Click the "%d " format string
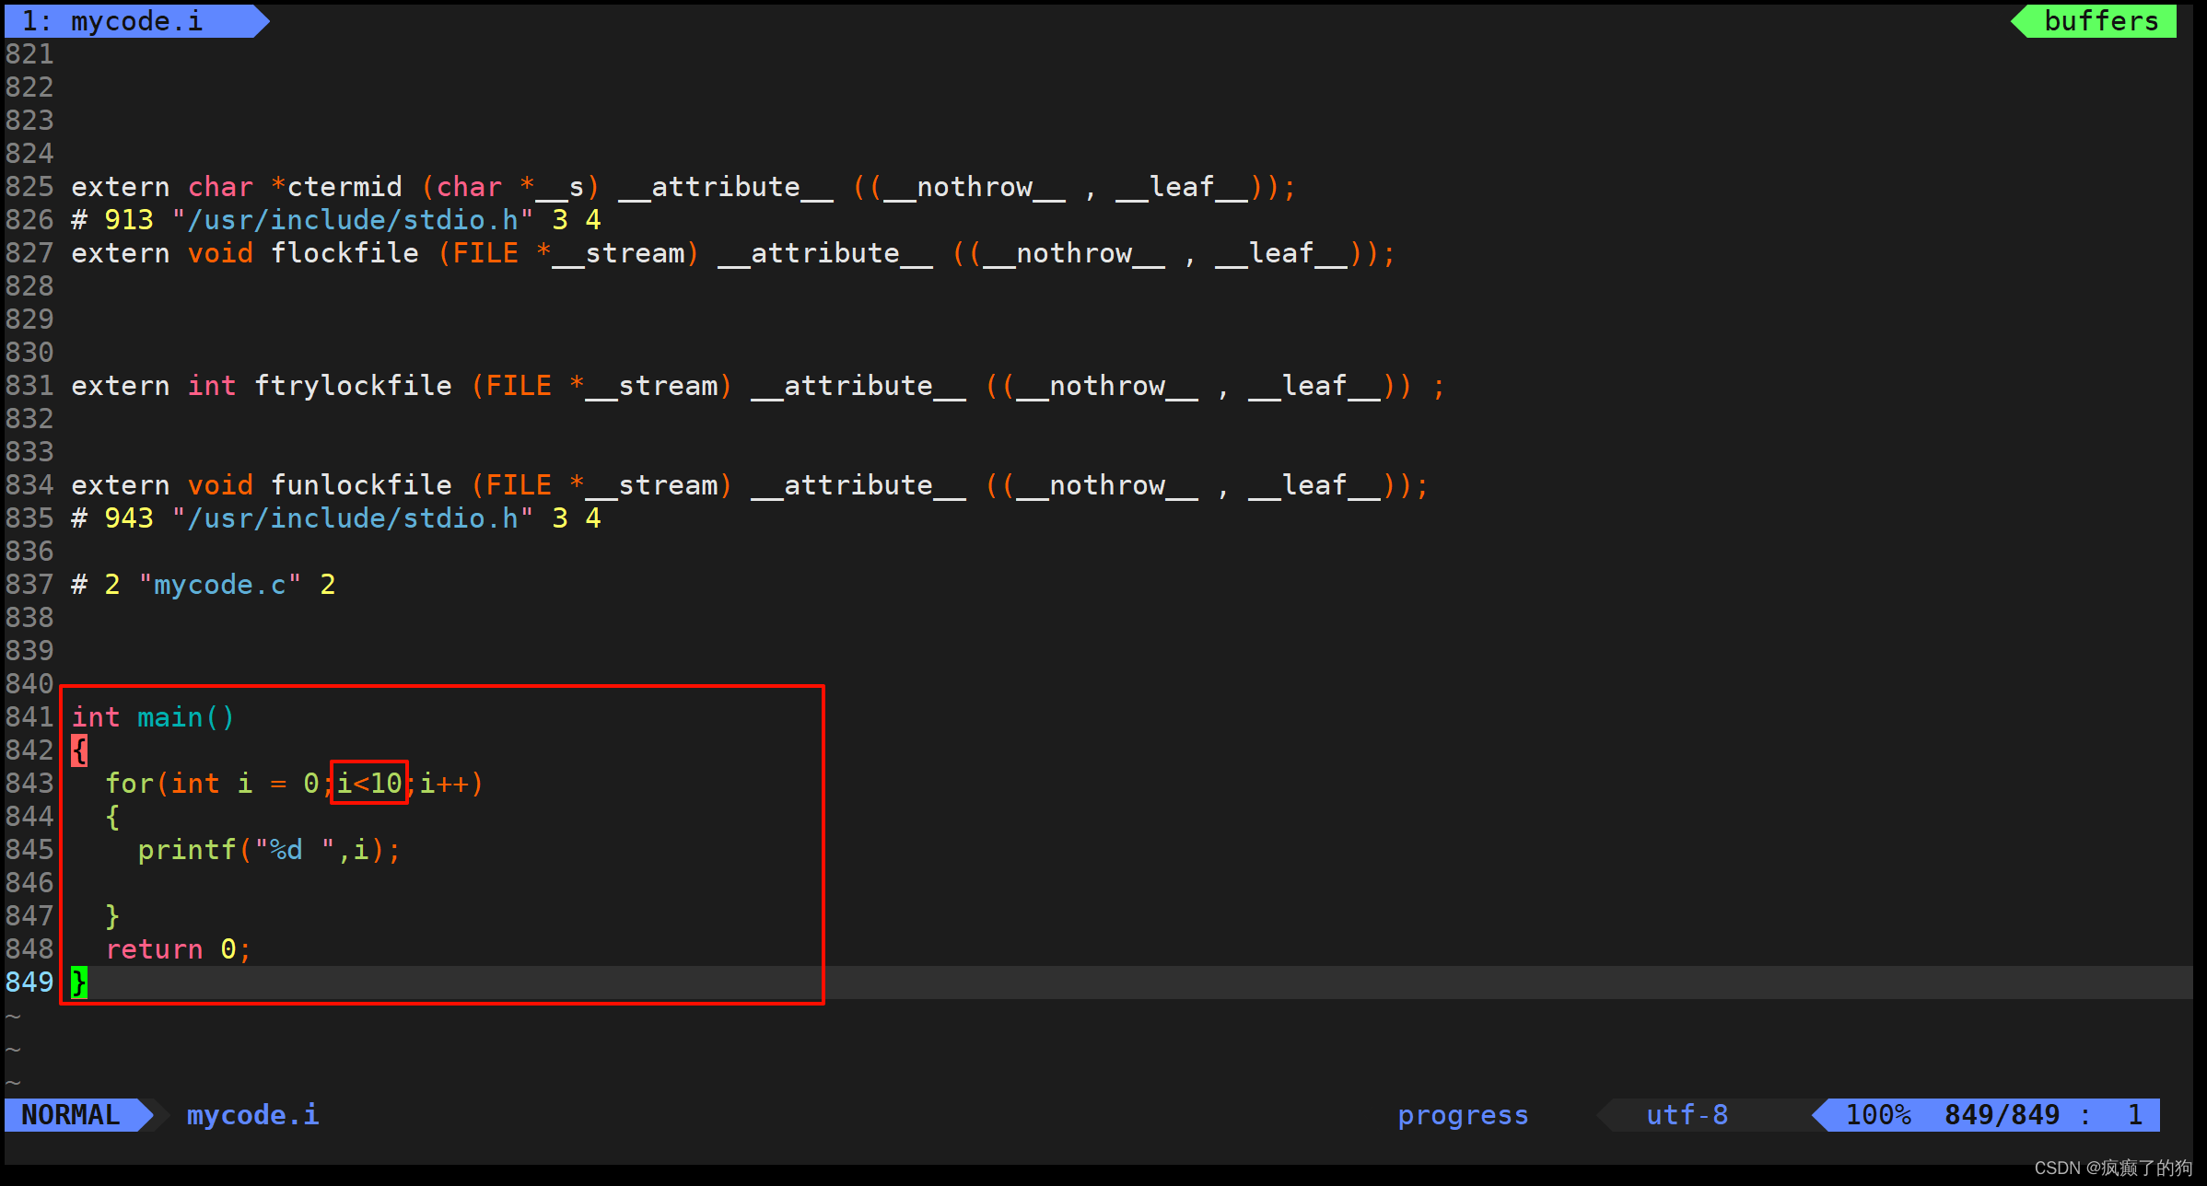 coord(295,850)
